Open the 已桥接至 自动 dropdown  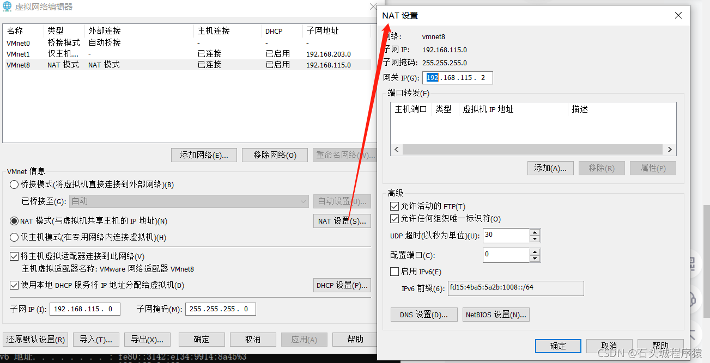pyautogui.click(x=189, y=201)
